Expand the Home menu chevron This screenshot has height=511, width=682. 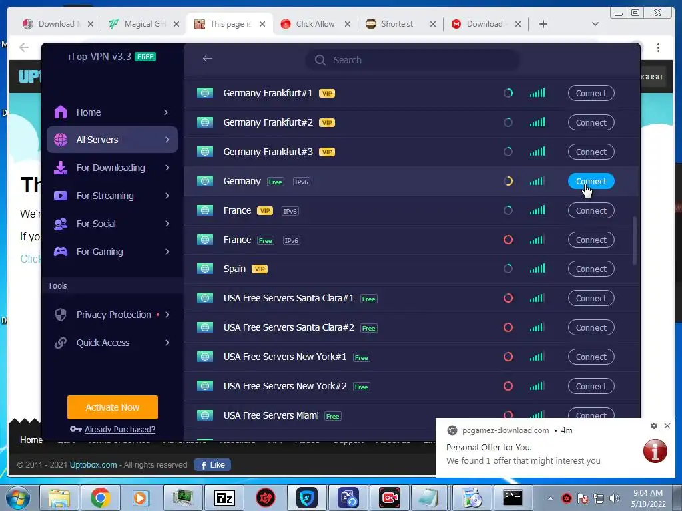tap(166, 112)
